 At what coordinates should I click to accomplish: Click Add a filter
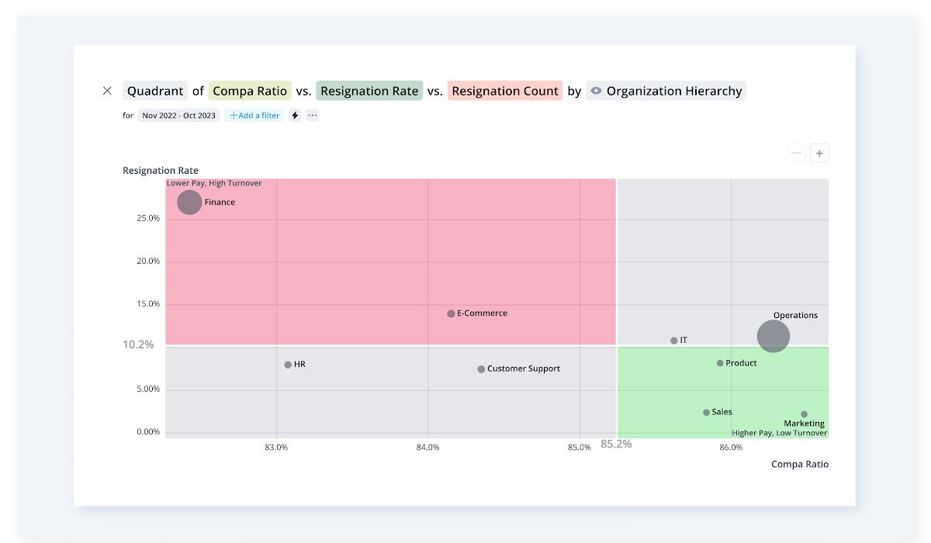[x=254, y=116]
